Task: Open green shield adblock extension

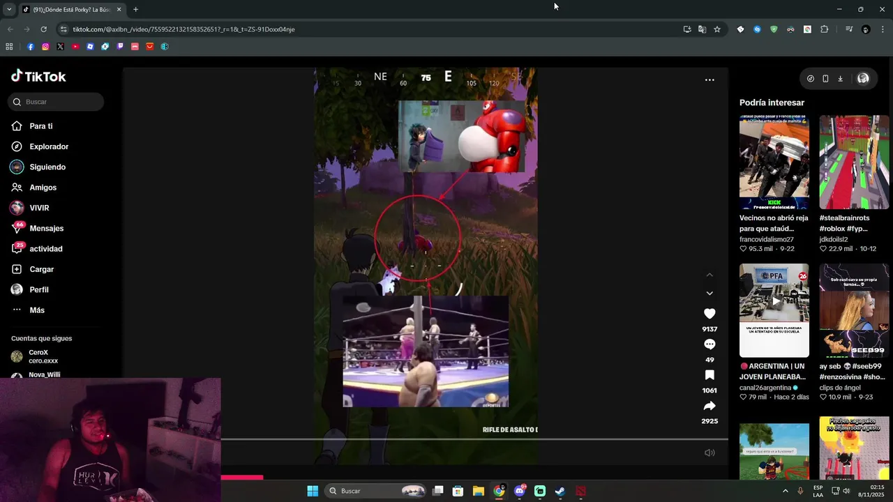Action: pyautogui.click(x=774, y=29)
